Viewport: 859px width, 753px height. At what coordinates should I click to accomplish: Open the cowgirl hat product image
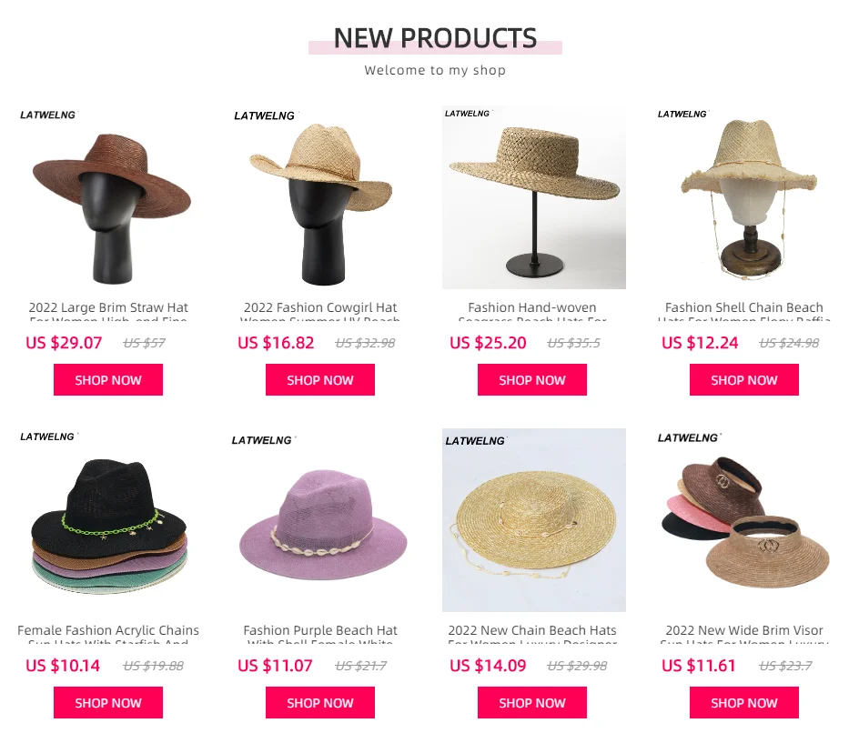tap(320, 197)
